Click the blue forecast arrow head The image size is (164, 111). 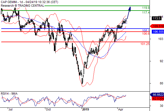point(130,9)
